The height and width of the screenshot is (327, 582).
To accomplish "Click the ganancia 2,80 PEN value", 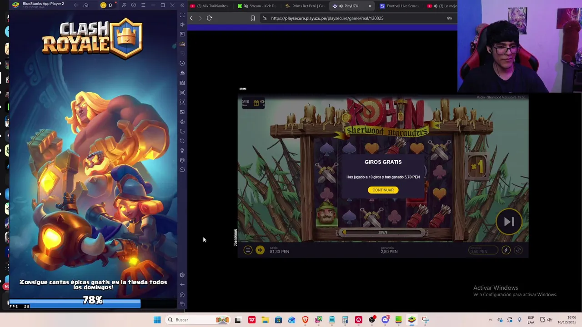I will (x=389, y=250).
